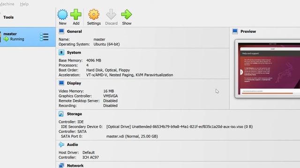Click the System chip icon
The height and width of the screenshot is (168, 300).
click(61, 52)
